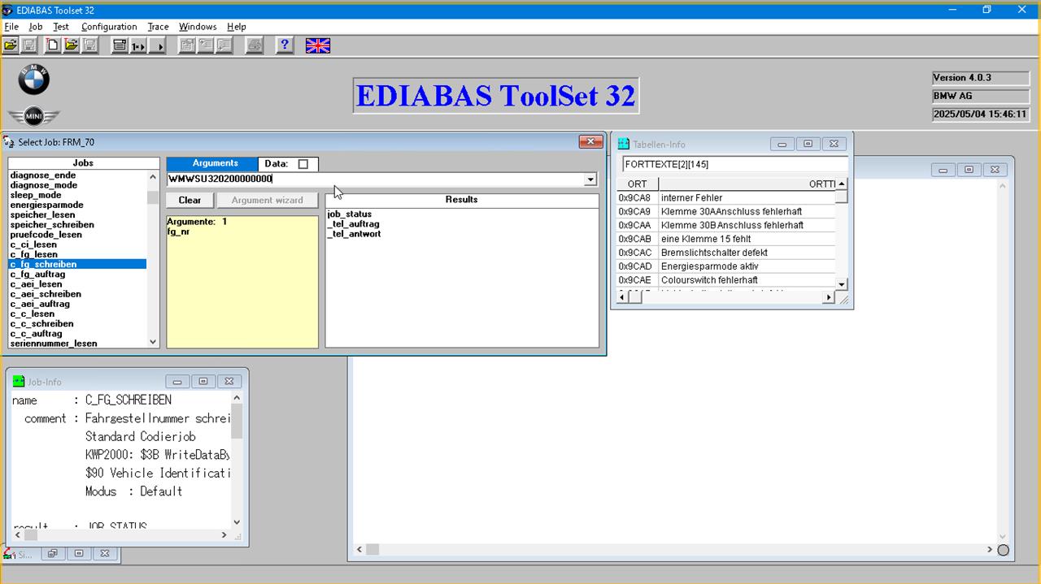Click the plain arrow run icon

point(157,45)
